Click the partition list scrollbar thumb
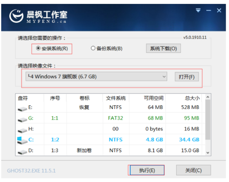 (x=208, y=120)
